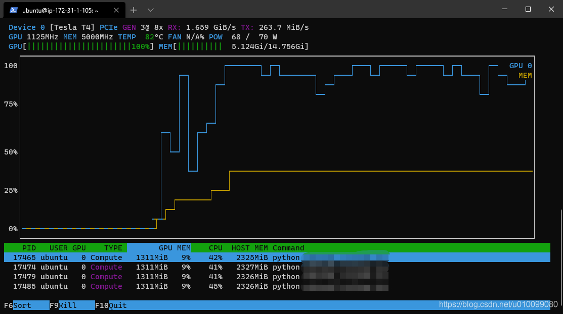
Task: Maximize the terminal window
Action: tap(528, 9)
